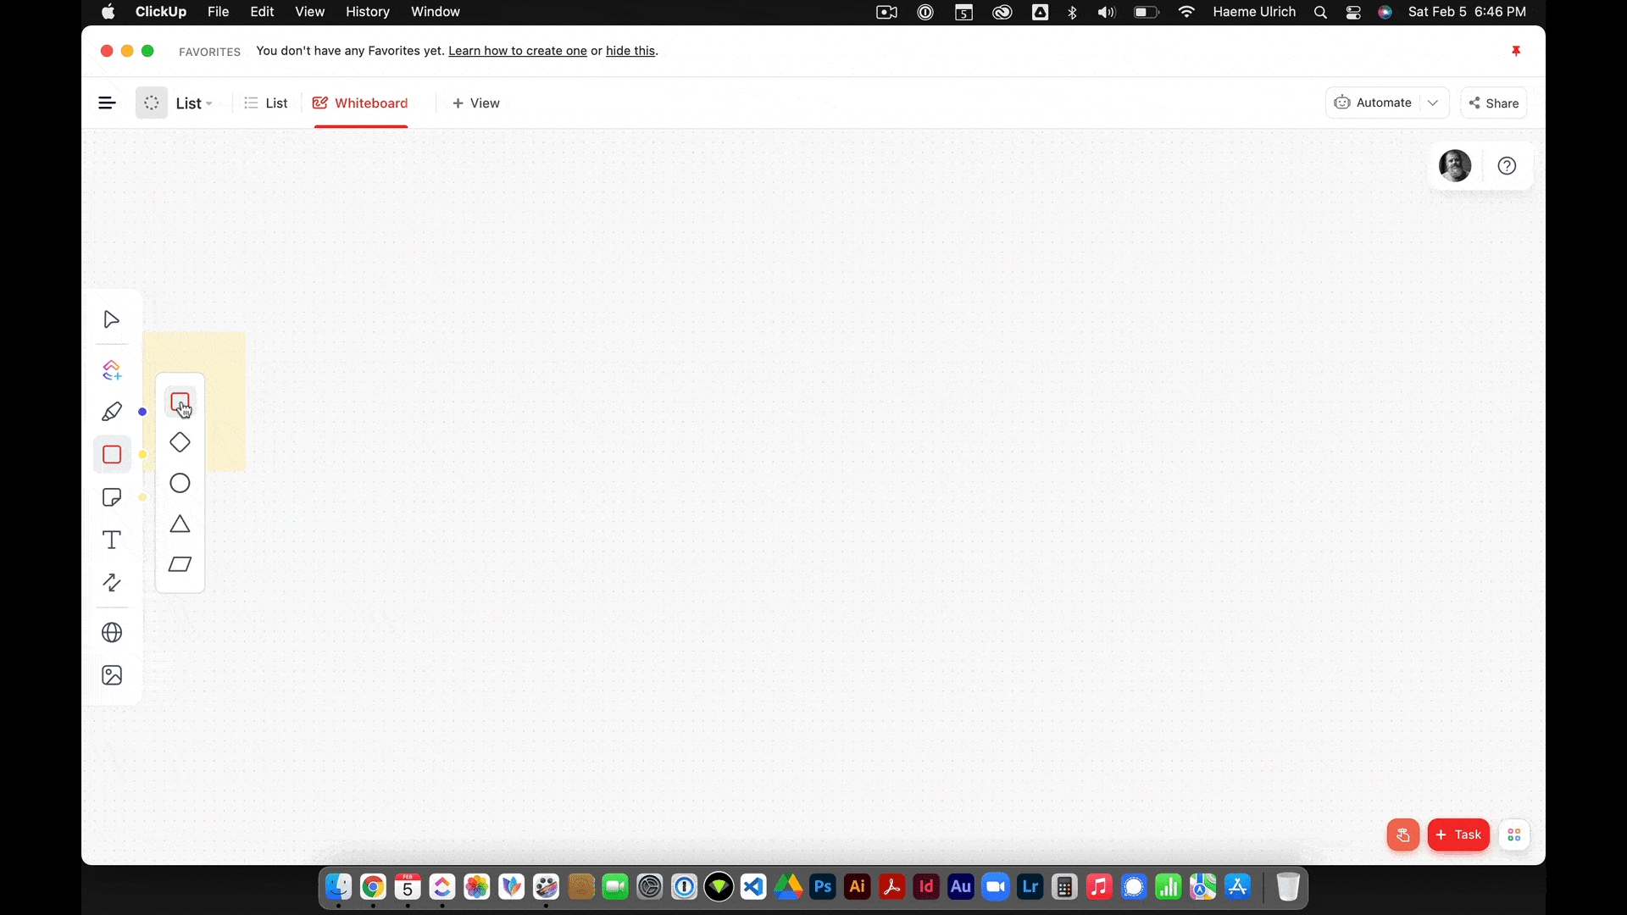The image size is (1627, 915).
Task: Open the History menu
Action: (x=367, y=12)
